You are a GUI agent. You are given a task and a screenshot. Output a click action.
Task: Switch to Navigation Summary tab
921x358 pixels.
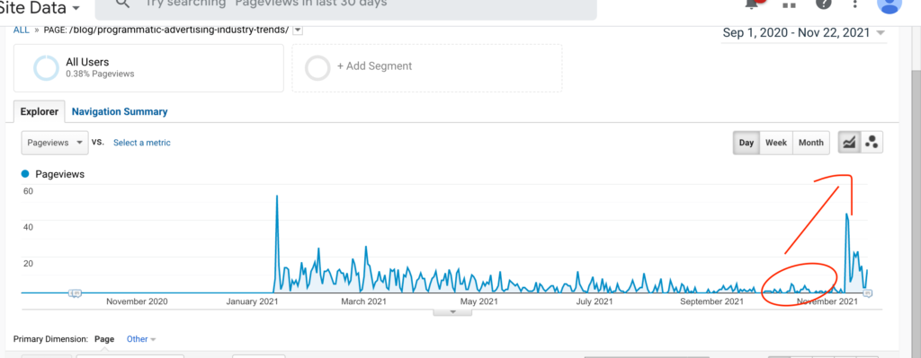tap(120, 111)
